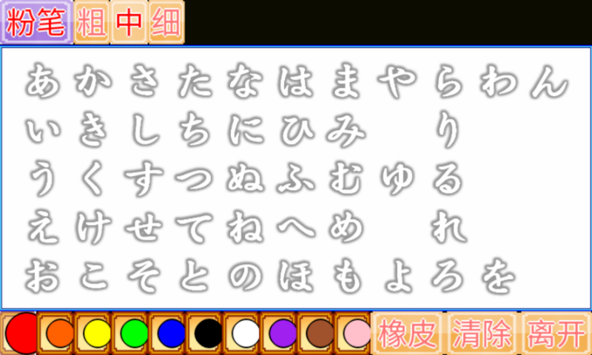Pick the purple chalk color
The height and width of the screenshot is (355, 592).
point(283,334)
